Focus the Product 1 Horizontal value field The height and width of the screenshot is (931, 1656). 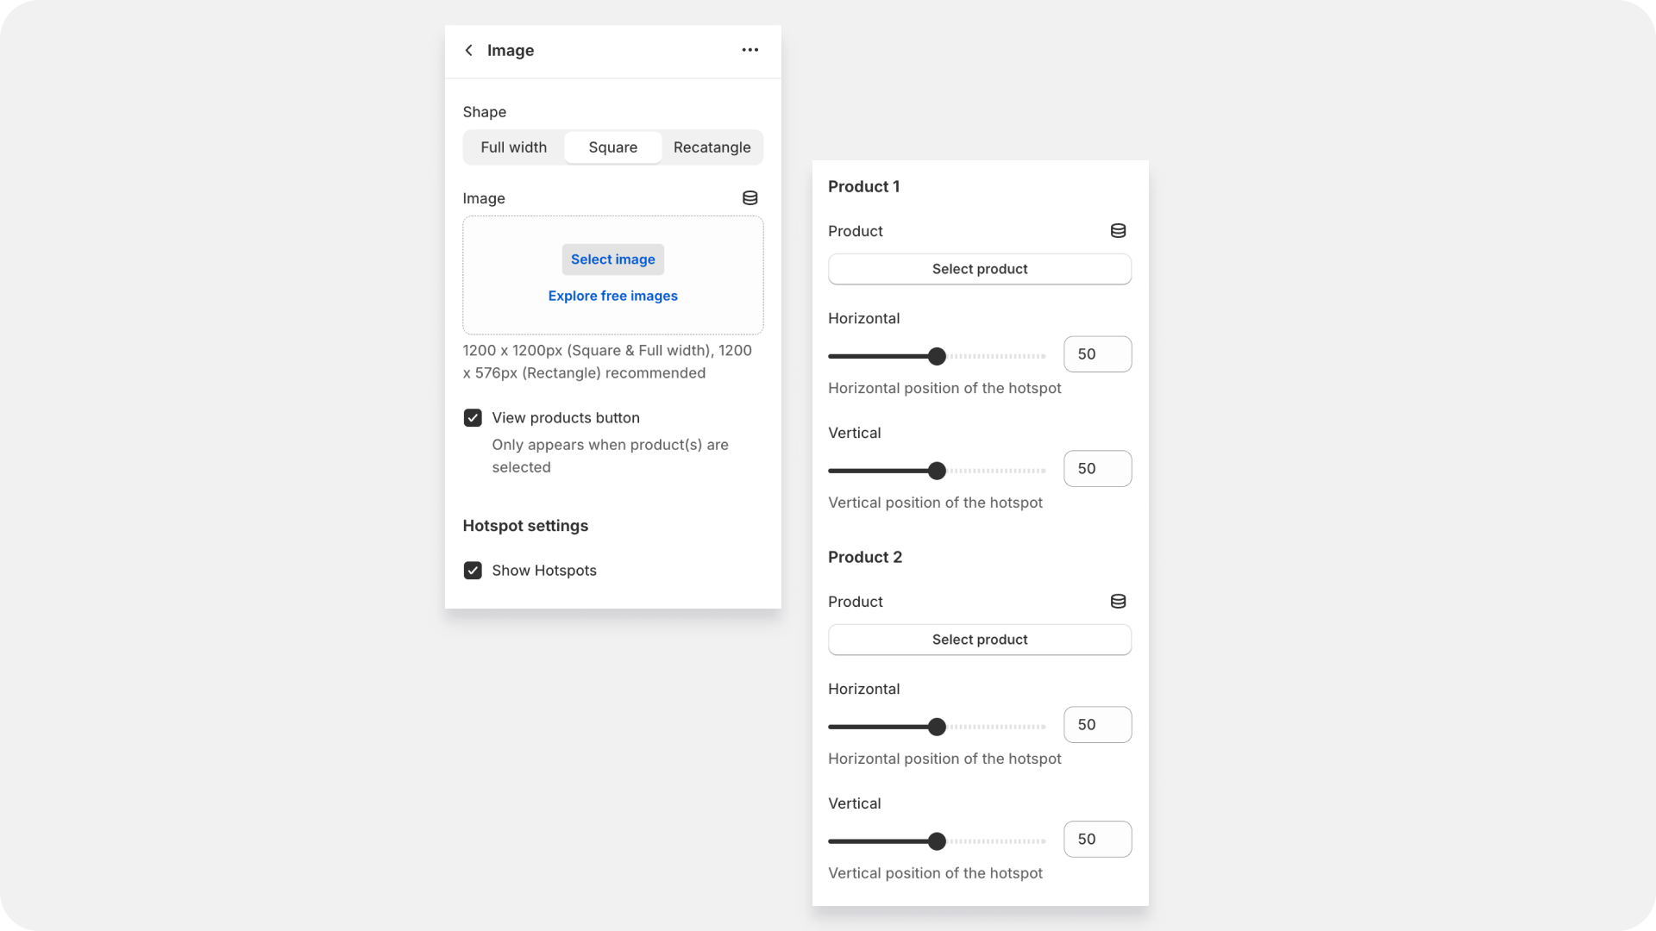pyautogui.click(x=1098, y=354)
